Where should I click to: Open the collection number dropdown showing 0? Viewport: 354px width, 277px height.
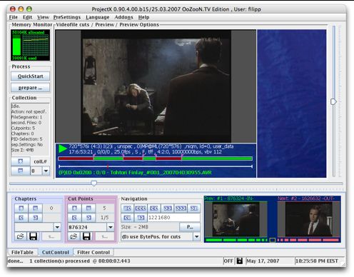(x=46, y=171)
